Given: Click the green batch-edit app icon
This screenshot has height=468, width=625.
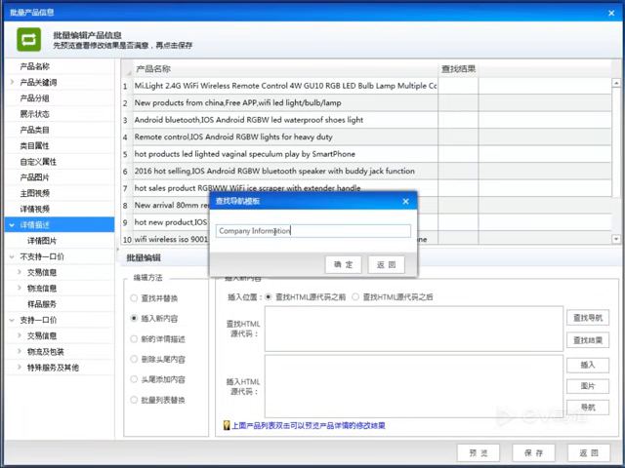Looking at the screenshot, I should pyautogui.click(x=28, y=39).
